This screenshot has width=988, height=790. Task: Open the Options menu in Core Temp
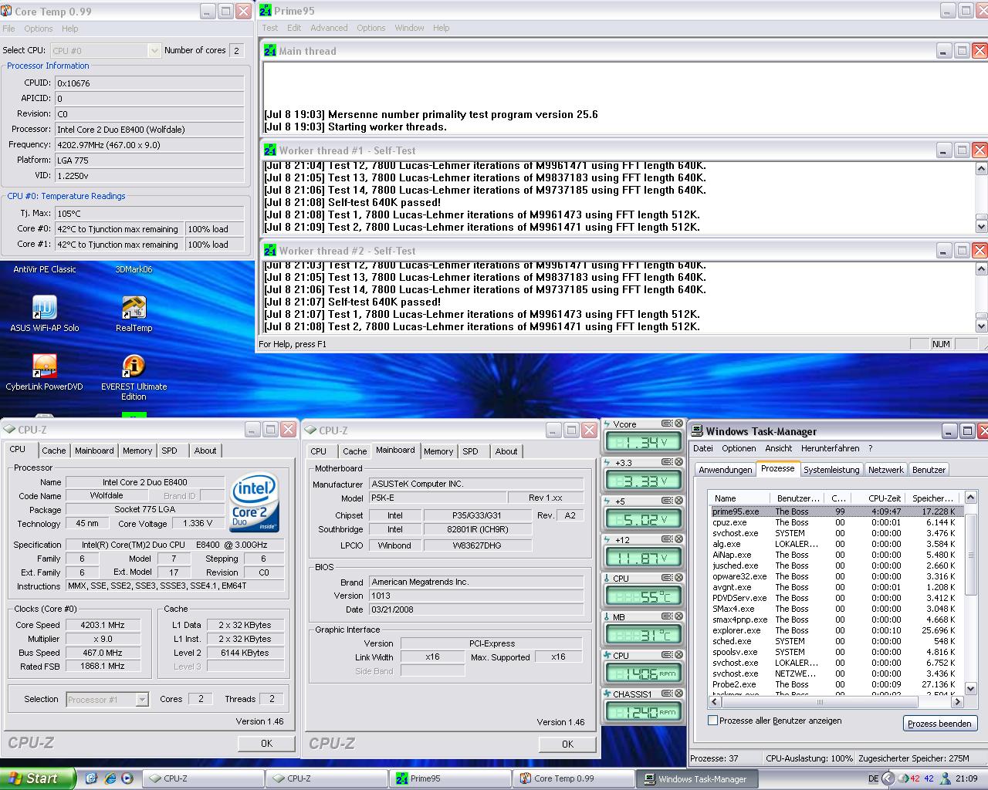click(38, 29)
